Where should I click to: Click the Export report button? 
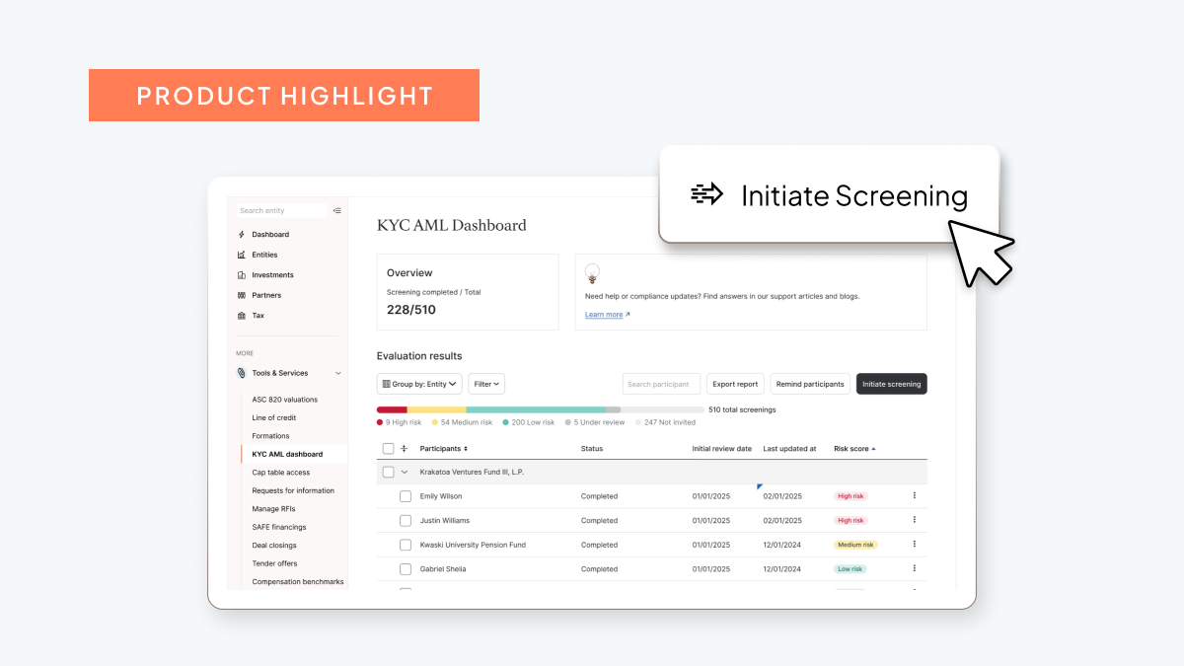[x=735, y=384]
